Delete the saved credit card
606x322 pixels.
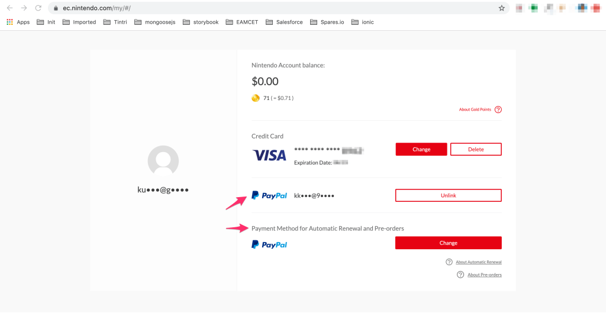[476, 149]
